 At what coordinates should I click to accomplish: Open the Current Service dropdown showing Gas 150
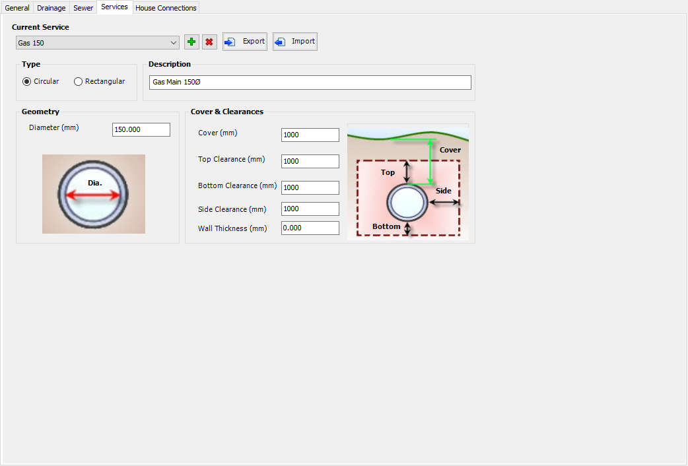pos(98,42)
